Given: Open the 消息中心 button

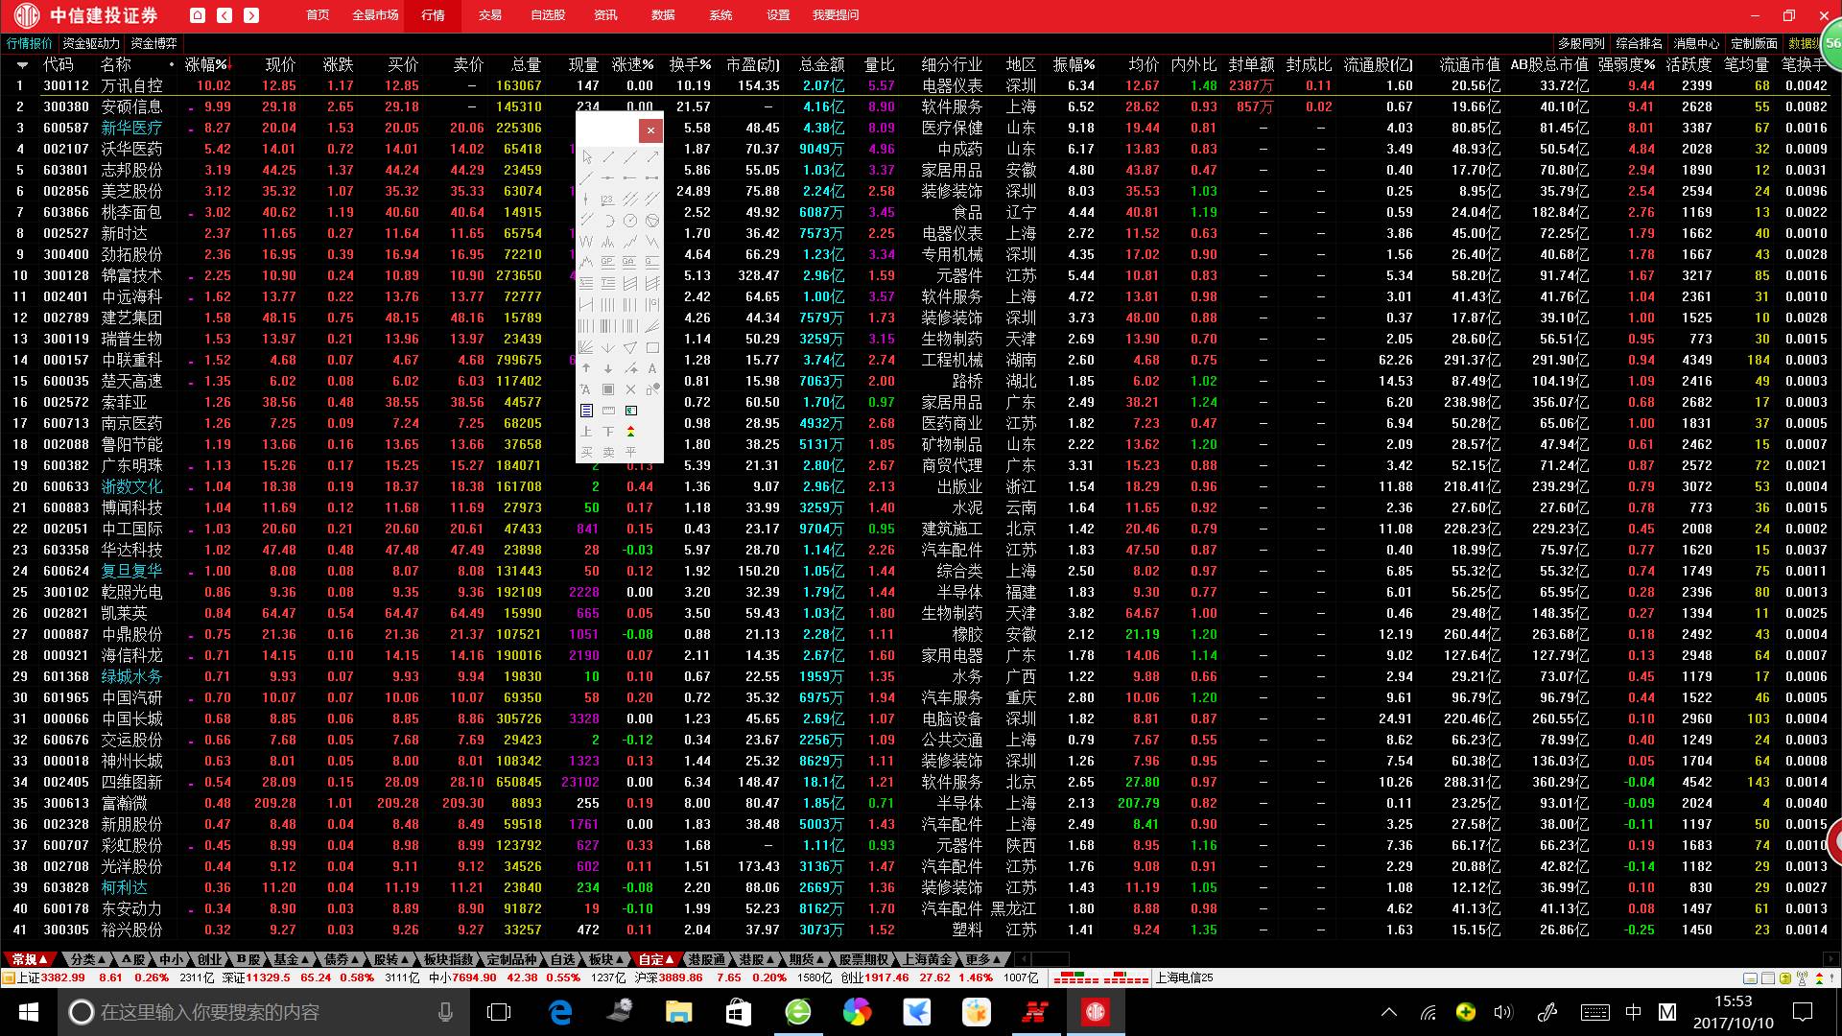Looking at the screenshot, I should (x=1696, y=43).
